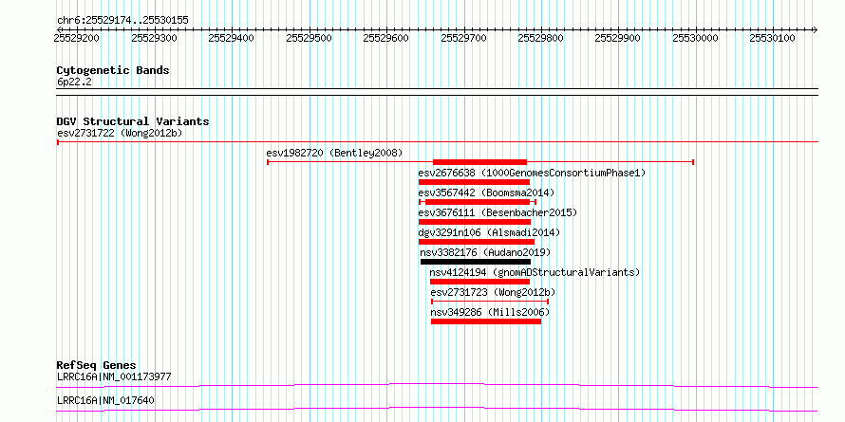Click red bar under nsv349286
845x422 pixels.
pyautogui.click(x=486, y=321)
